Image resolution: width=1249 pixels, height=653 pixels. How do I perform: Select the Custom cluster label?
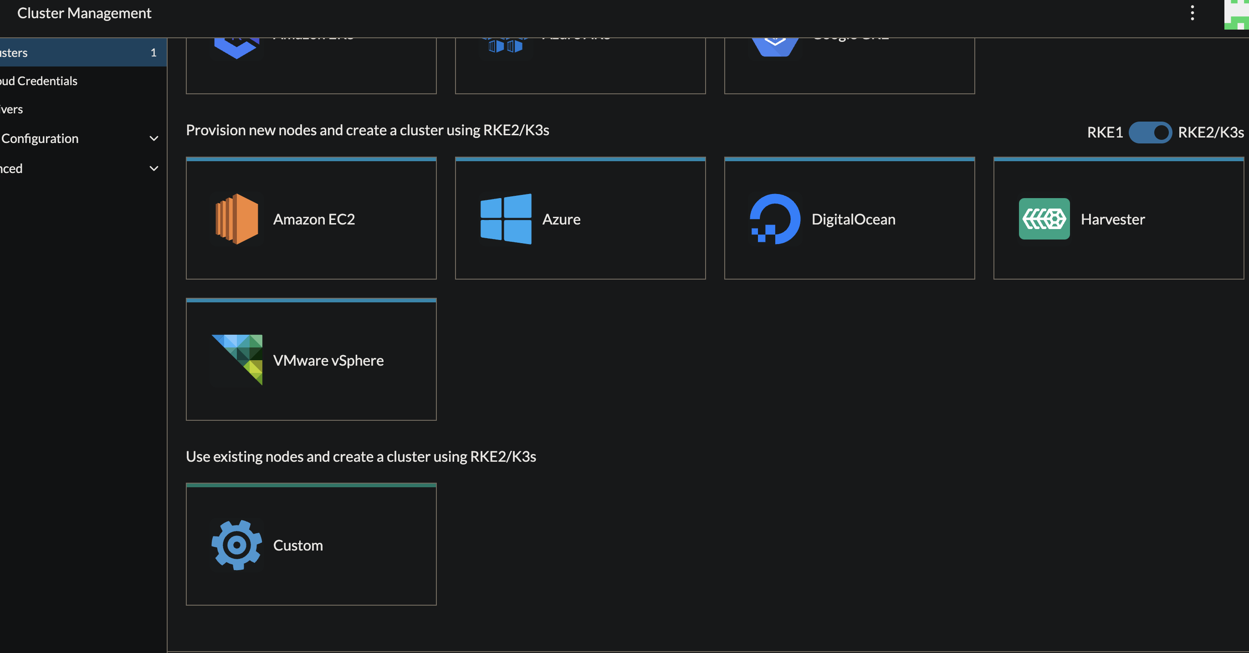click(298, 546)
